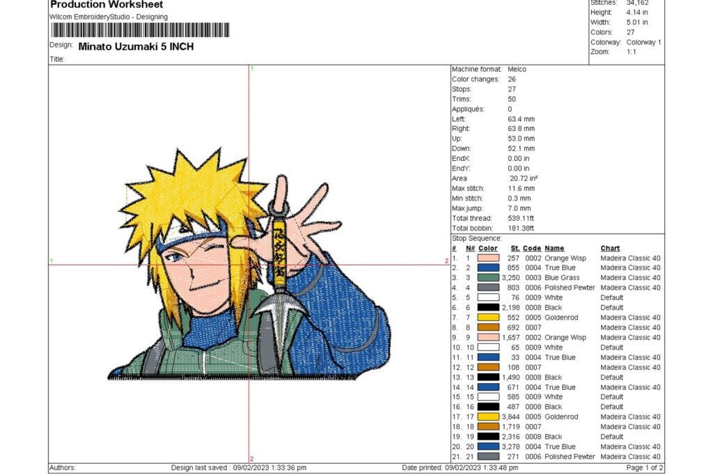
Task: Select the Down value '52.1 mm'
Action: coord(521,149)
